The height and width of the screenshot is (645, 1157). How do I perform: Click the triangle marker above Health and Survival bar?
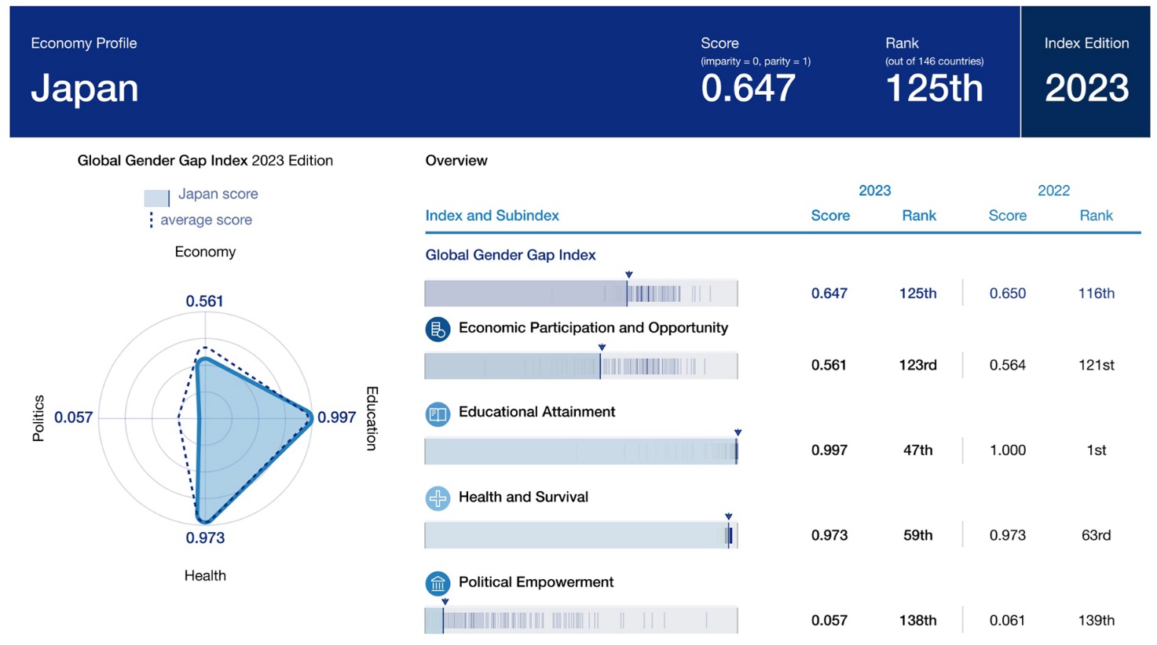point(729,516)
